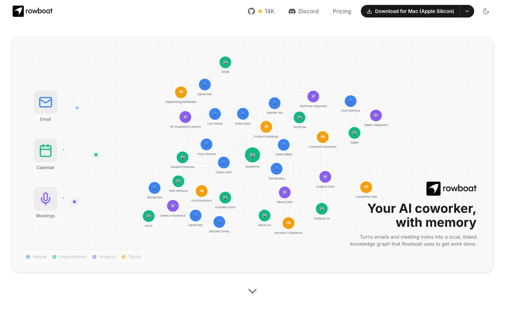Select the central Streamline organization node

[252, 155]
